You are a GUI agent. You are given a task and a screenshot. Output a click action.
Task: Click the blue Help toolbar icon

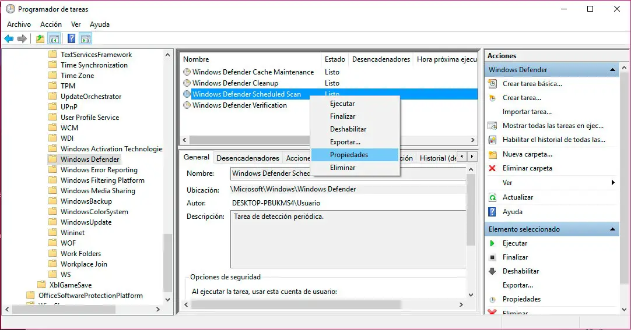[71, 38]
